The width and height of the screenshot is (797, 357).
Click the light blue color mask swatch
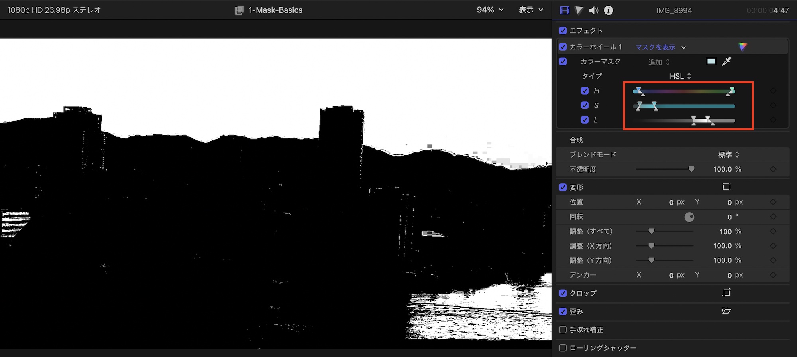click(x=711, y=61)
